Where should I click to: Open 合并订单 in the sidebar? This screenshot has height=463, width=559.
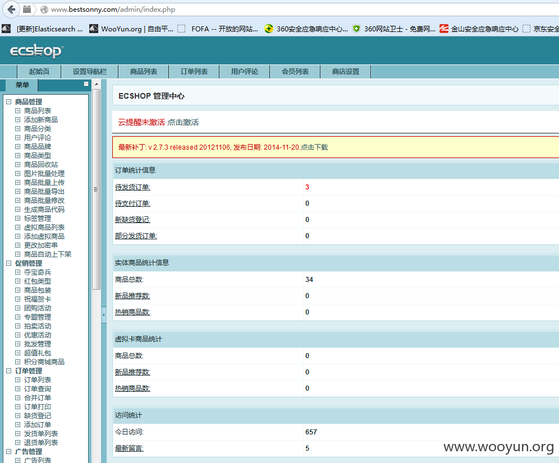pos(38,398)
